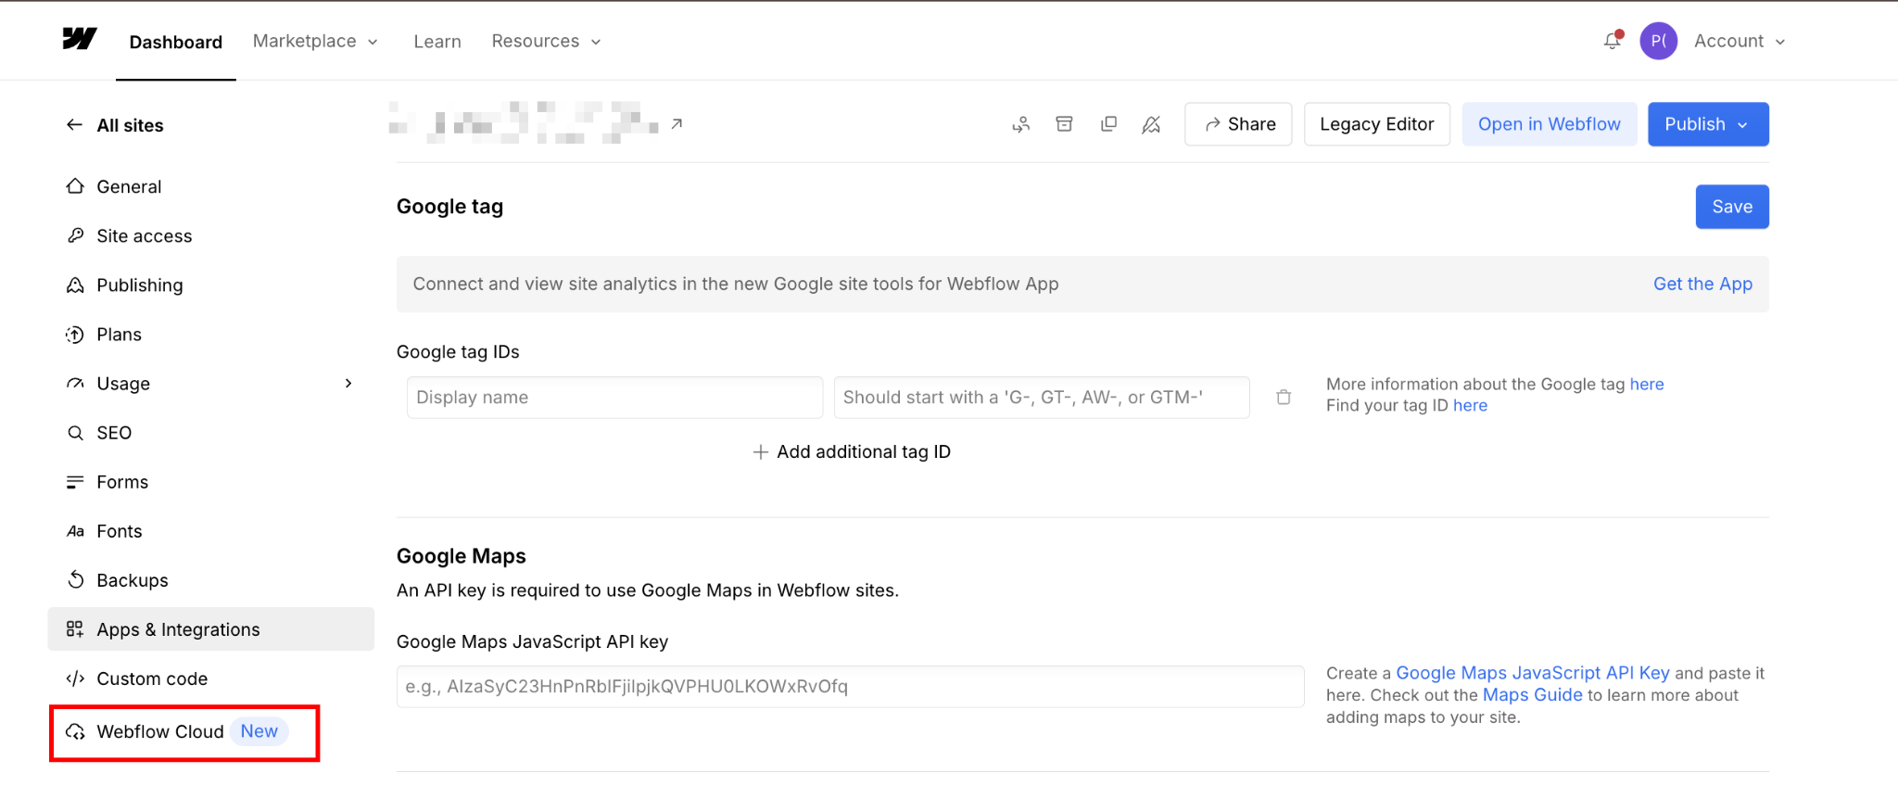Click the Get the App link
Screen dimensions: 1898x786
point(1702,284)
